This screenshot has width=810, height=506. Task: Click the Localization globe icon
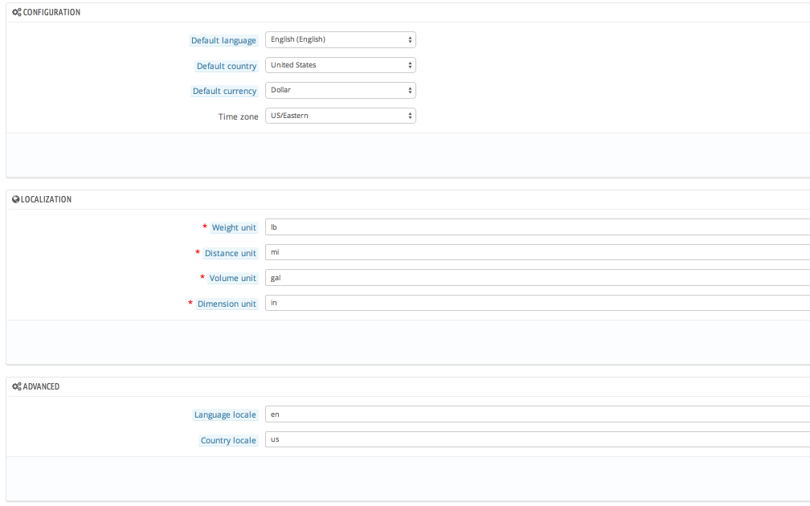click(x=16, y=199)
